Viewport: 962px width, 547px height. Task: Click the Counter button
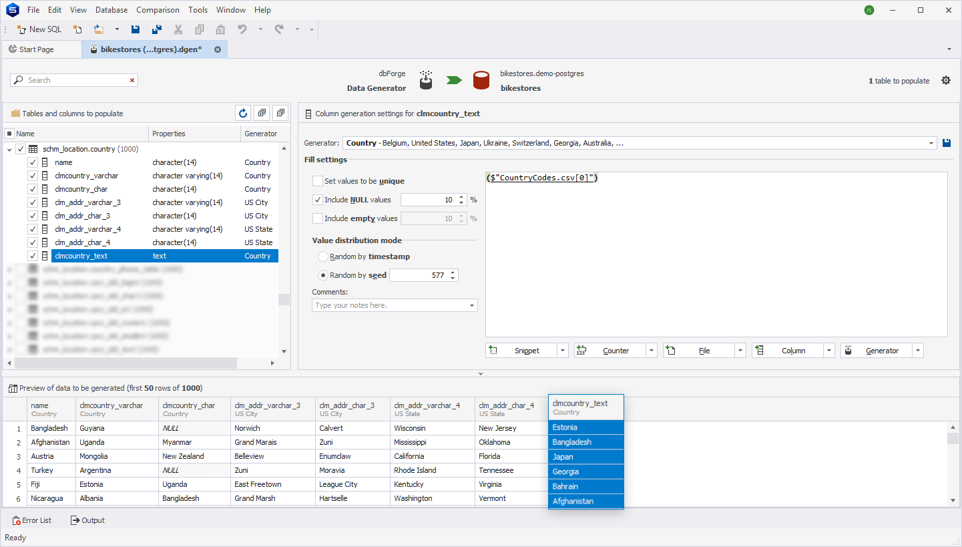(610, 351)
